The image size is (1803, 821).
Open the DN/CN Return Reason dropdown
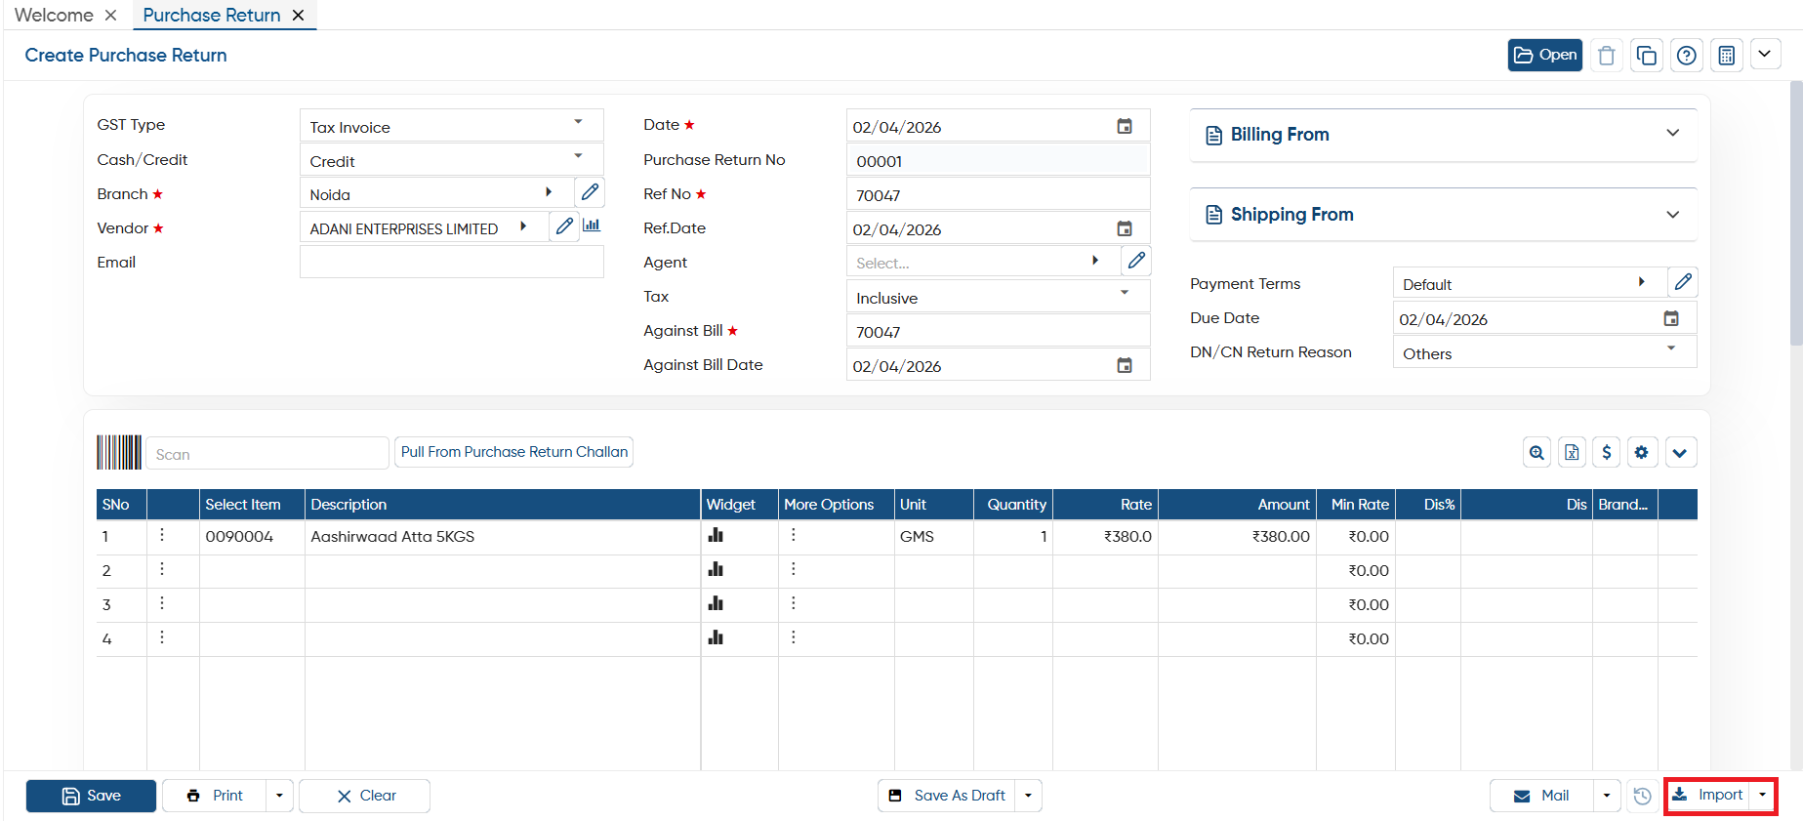coord(1544,352)
